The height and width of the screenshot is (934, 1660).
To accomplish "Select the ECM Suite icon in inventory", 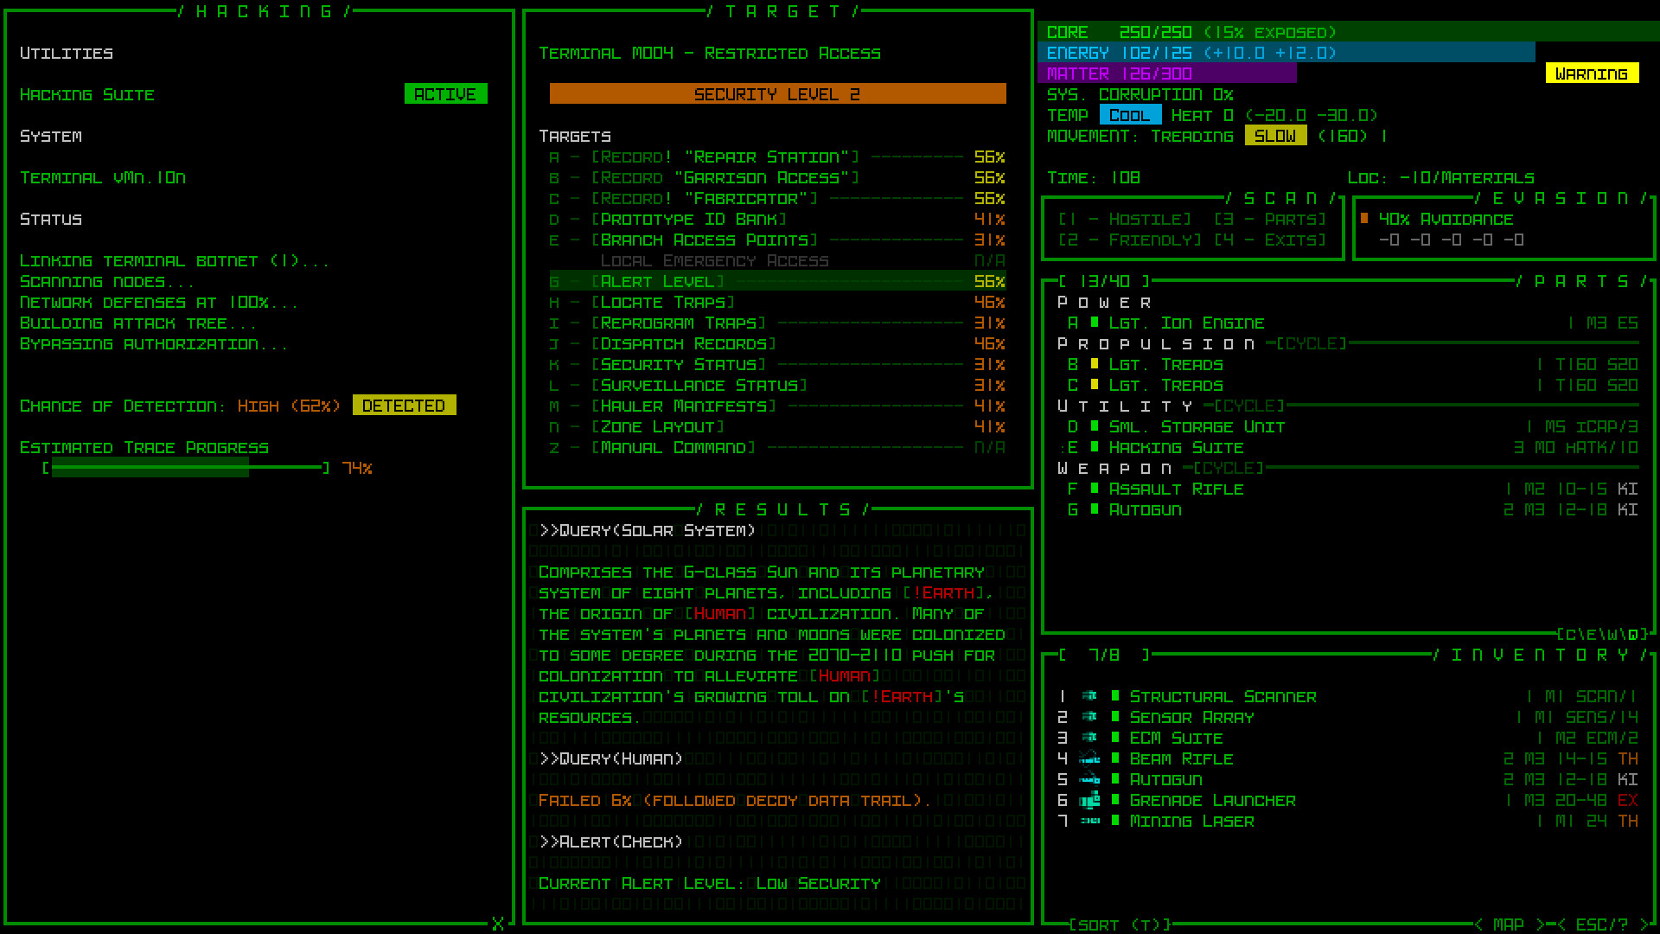I will pyautogui.click(x=1090, y=738).
